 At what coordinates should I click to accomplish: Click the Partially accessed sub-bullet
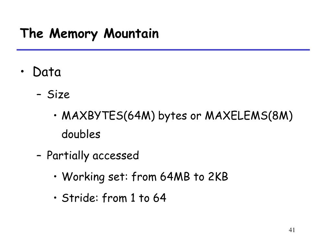[93, 155]
